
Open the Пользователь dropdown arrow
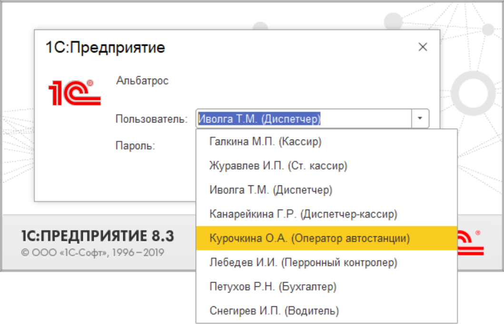pos(420,119)
